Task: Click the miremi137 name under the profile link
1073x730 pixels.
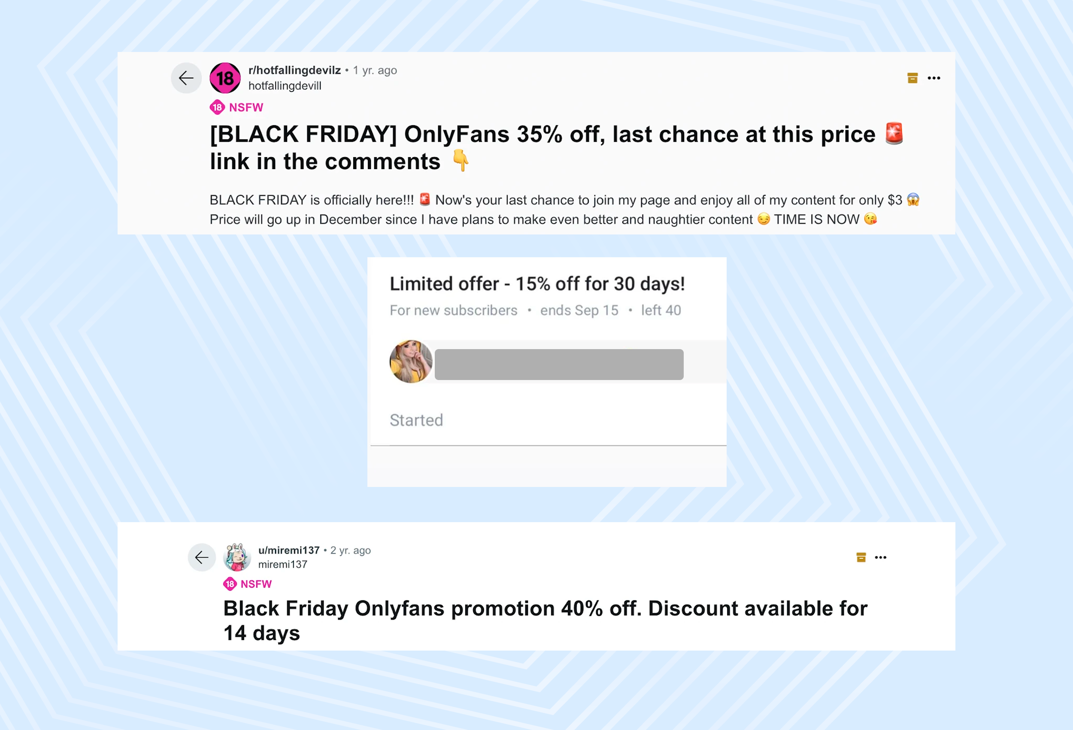Action: pos(282,564)
